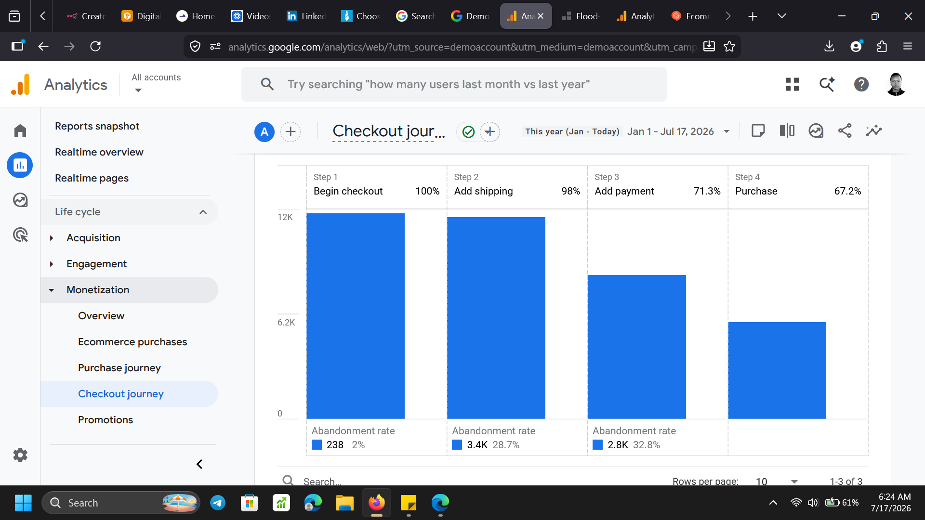925x520 pixels.
Task: Switch to the Linked browser tab
Action: click(x=306, y=16)
